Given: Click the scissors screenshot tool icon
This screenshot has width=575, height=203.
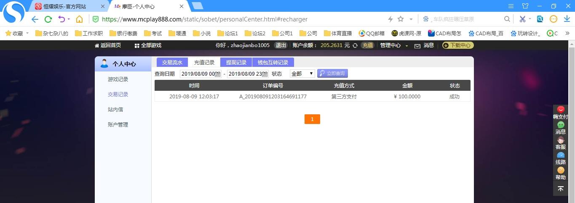Looking at the screenshot, I should tap(522, 19).
